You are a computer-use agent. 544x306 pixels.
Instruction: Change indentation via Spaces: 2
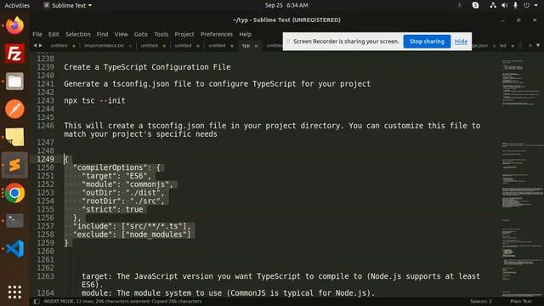[x=481, y=302]
